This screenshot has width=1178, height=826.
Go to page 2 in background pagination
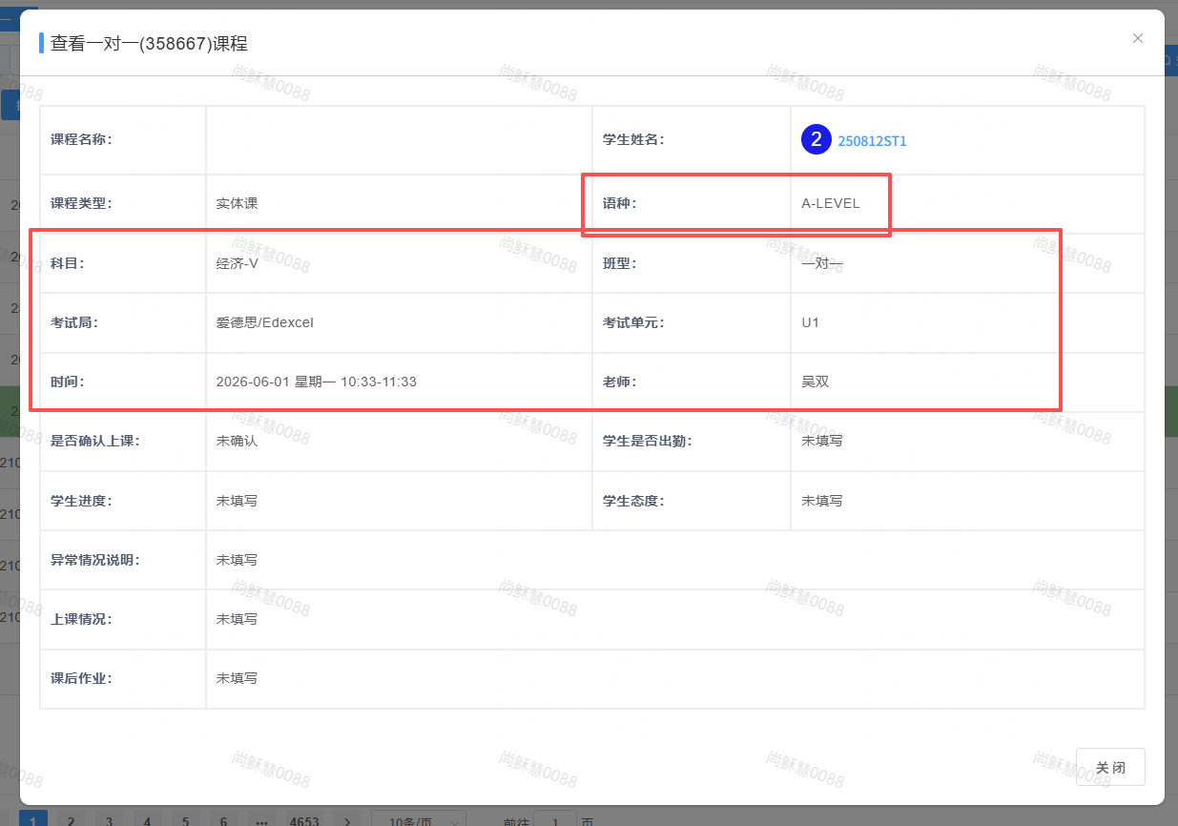71,820
